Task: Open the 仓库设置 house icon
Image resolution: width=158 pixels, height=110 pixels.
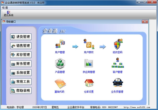Action: [x=89, y=83]
